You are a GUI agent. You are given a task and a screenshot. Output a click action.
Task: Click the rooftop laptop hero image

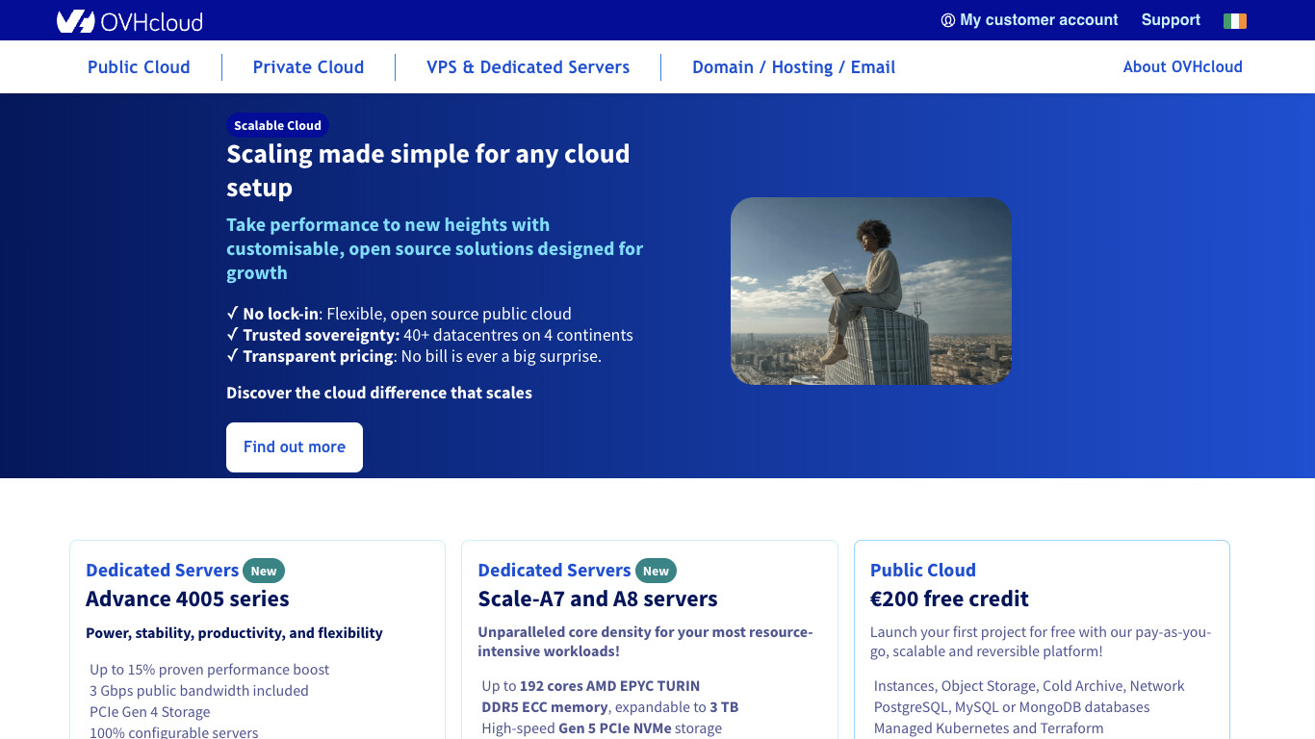(870, 291)
